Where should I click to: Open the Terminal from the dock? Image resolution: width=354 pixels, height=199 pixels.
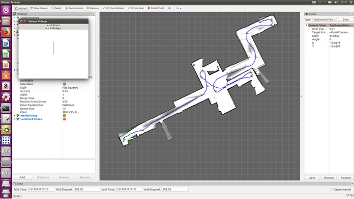pyautogui.click(x=6, y=107)
